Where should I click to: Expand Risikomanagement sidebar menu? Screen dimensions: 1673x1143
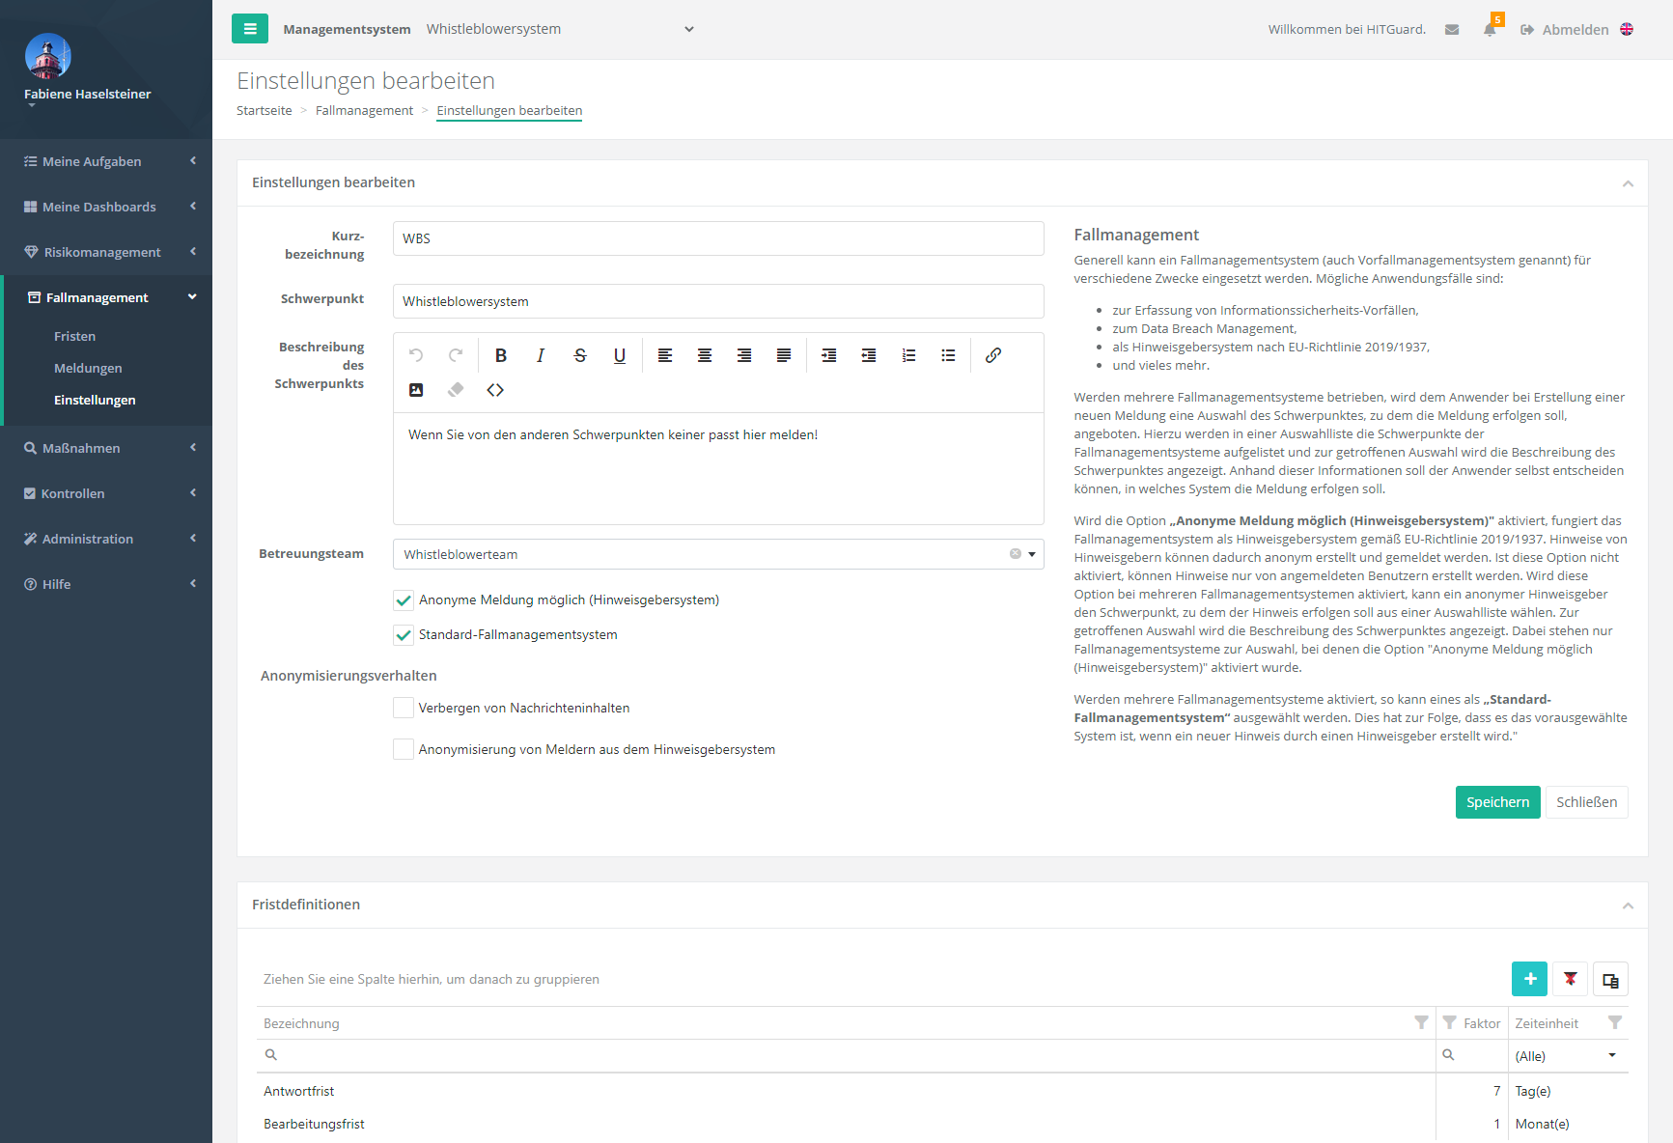[102, 252]
